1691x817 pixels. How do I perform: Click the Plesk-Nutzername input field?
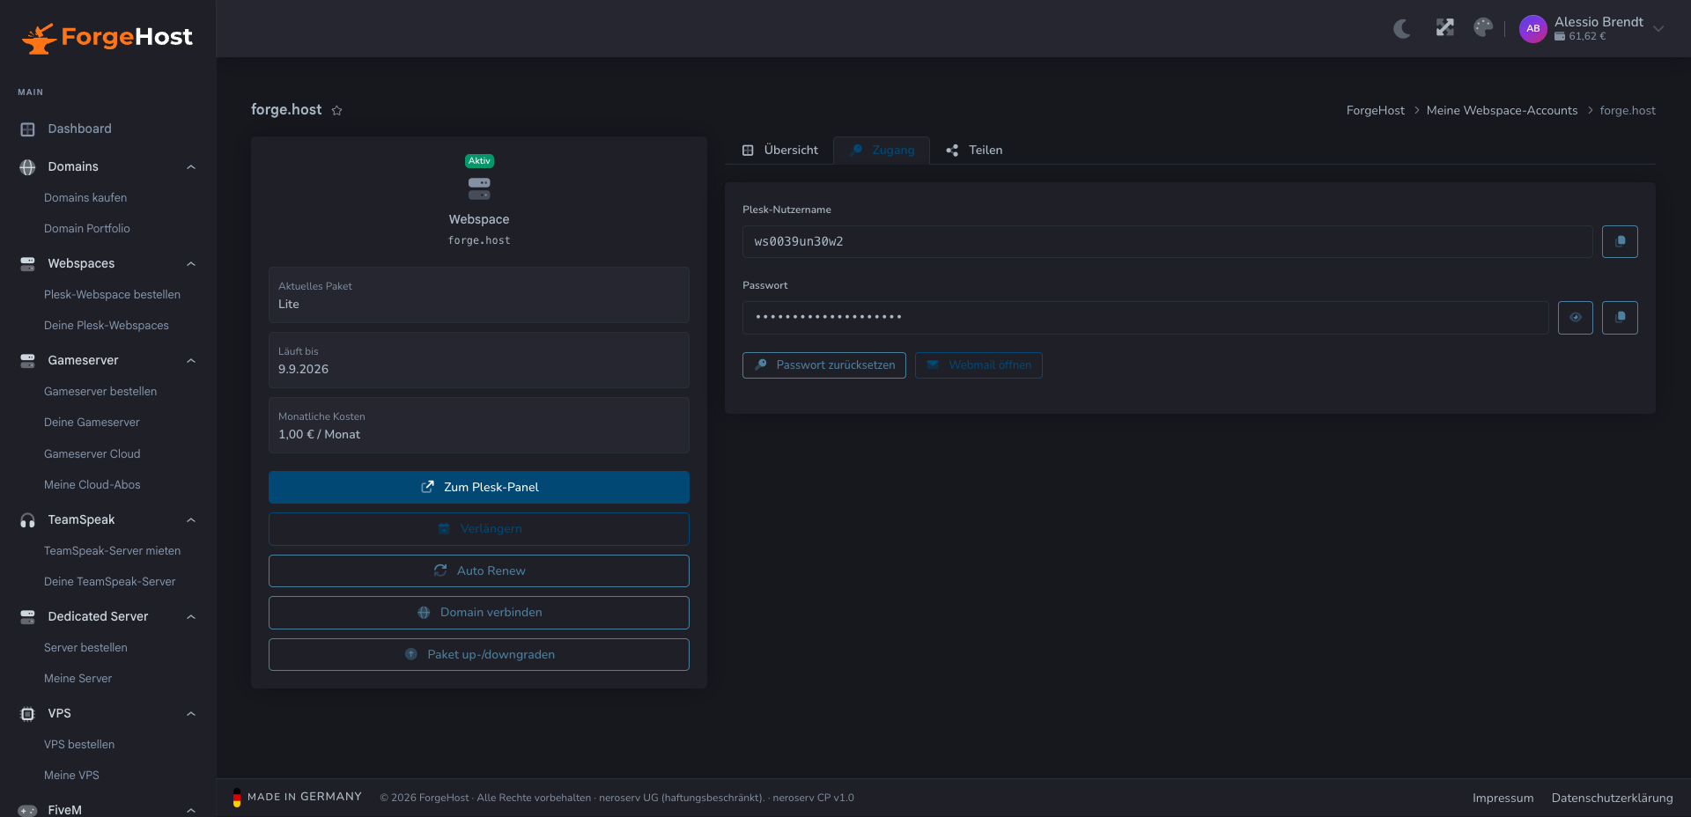[1168, 242]
